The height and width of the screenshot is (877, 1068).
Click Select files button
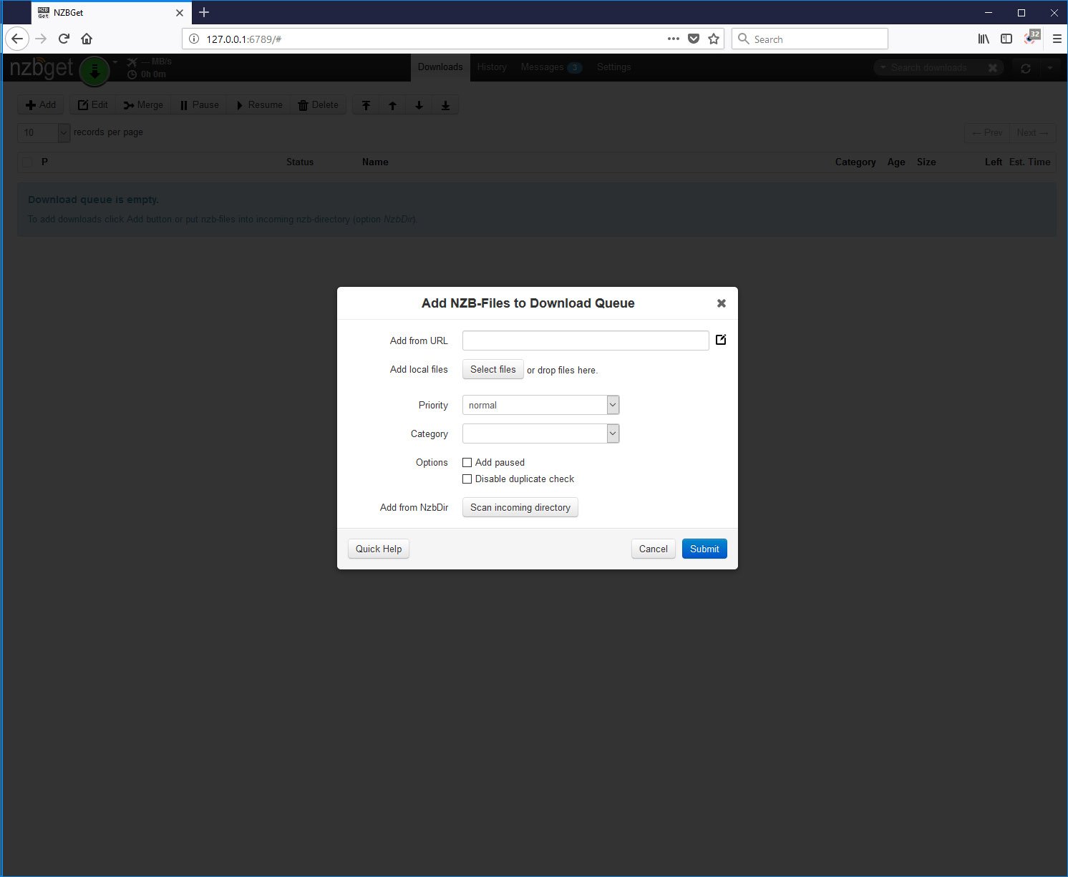[x=493, y=369]
